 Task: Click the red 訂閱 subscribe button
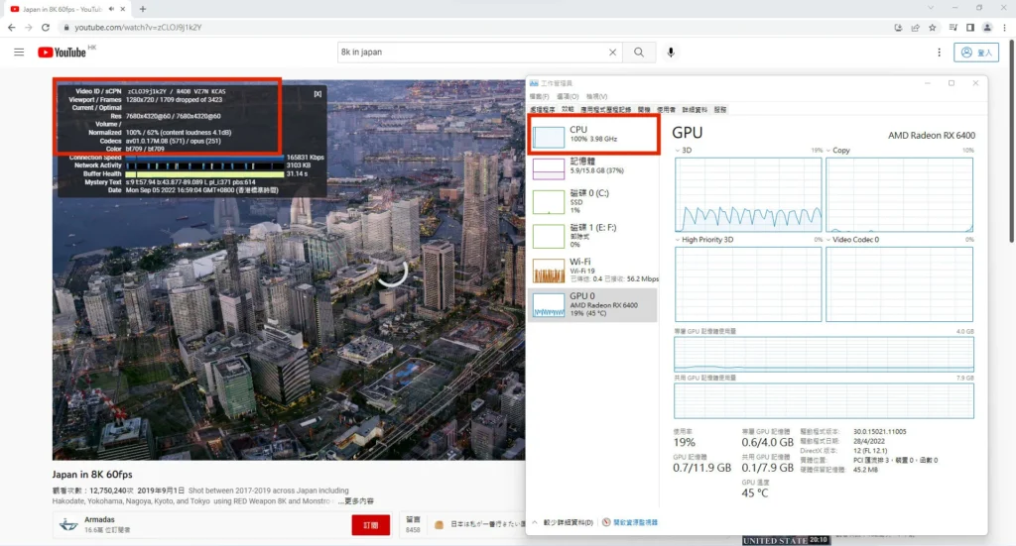pos(370,525)
